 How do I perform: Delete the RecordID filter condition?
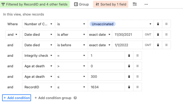tap(129, 87)
